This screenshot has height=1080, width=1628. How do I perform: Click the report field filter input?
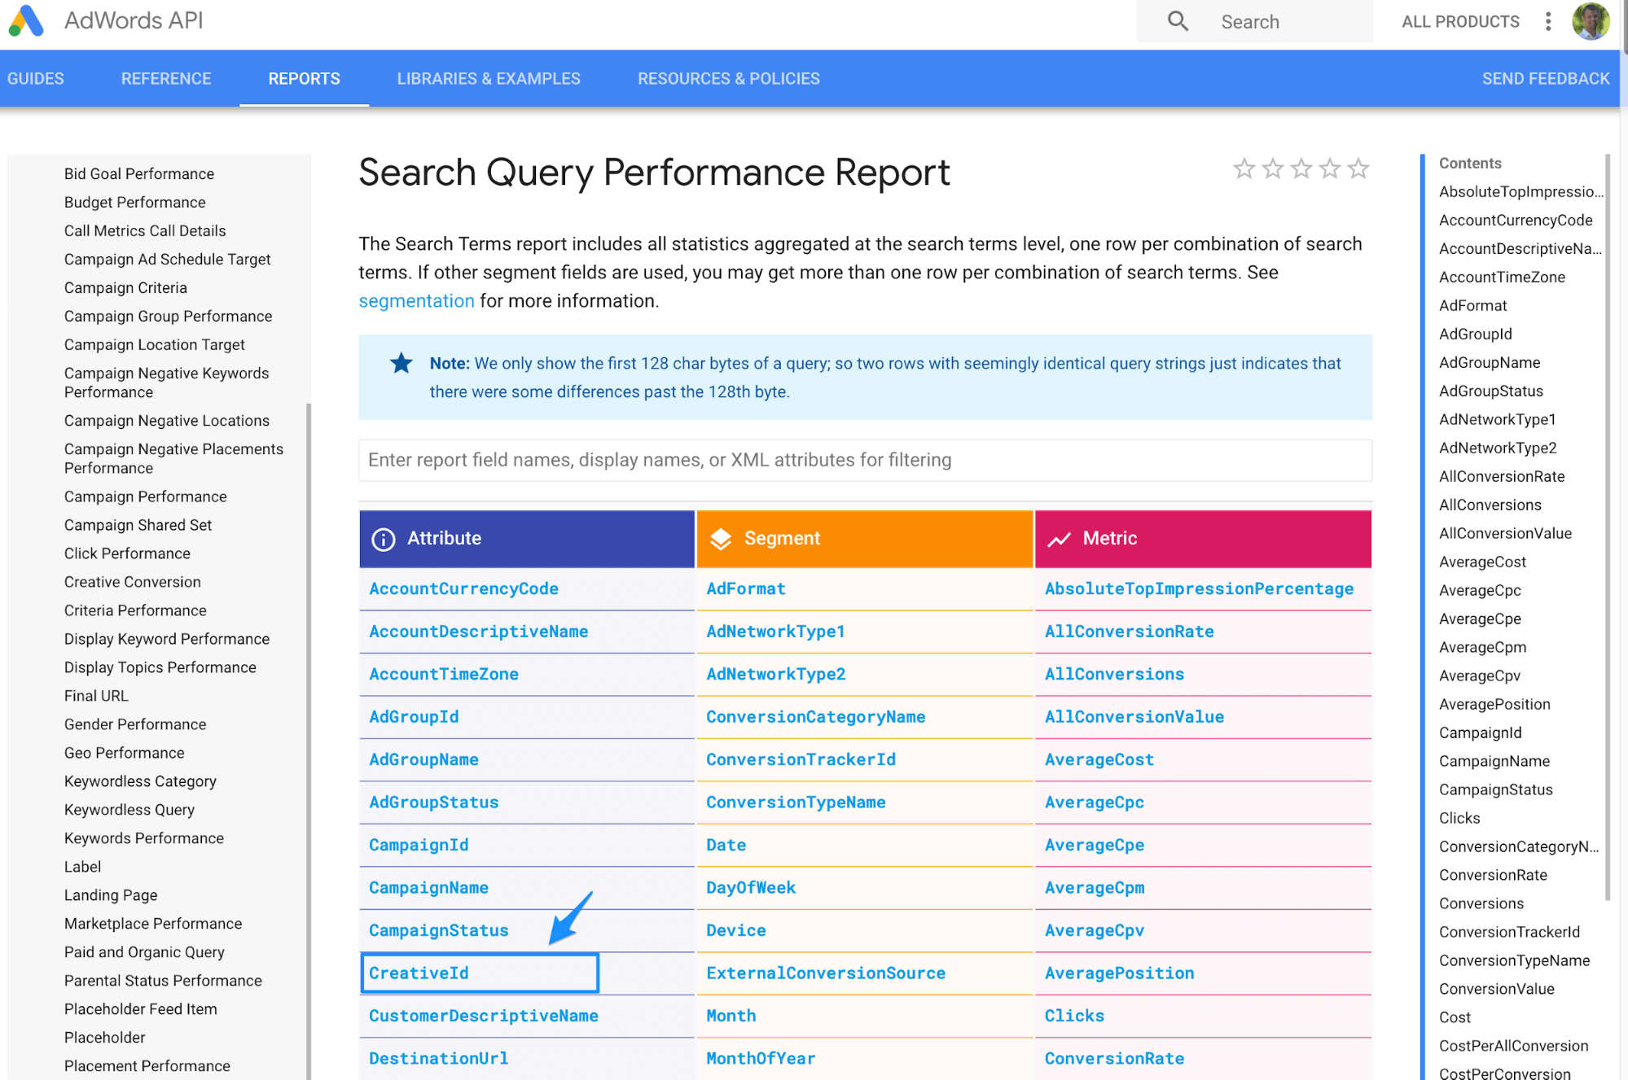pos(865,460)
